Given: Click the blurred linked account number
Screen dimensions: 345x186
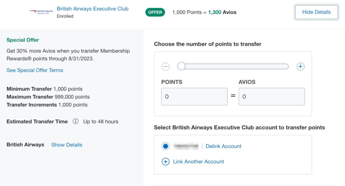Looking at the screenshot, I should click(x=186, y=146).
